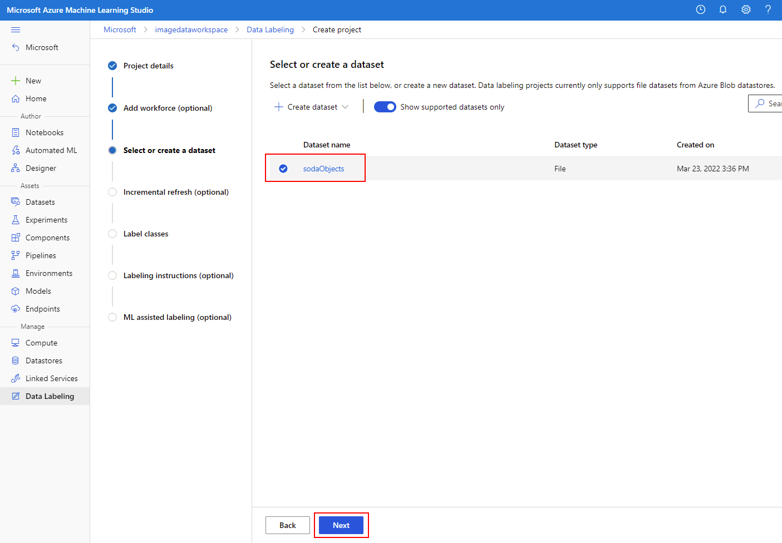This screenshot has width=782, height=543.
Task: Click the Home house icon
Action: (x=16, y=98)
